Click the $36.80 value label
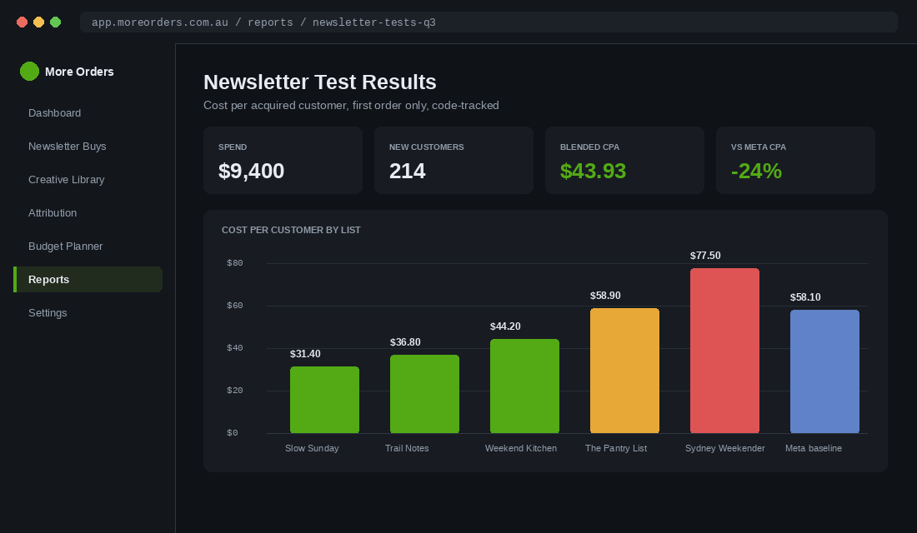917x533 pixels. pyautogui.click(x=405, y=342)
